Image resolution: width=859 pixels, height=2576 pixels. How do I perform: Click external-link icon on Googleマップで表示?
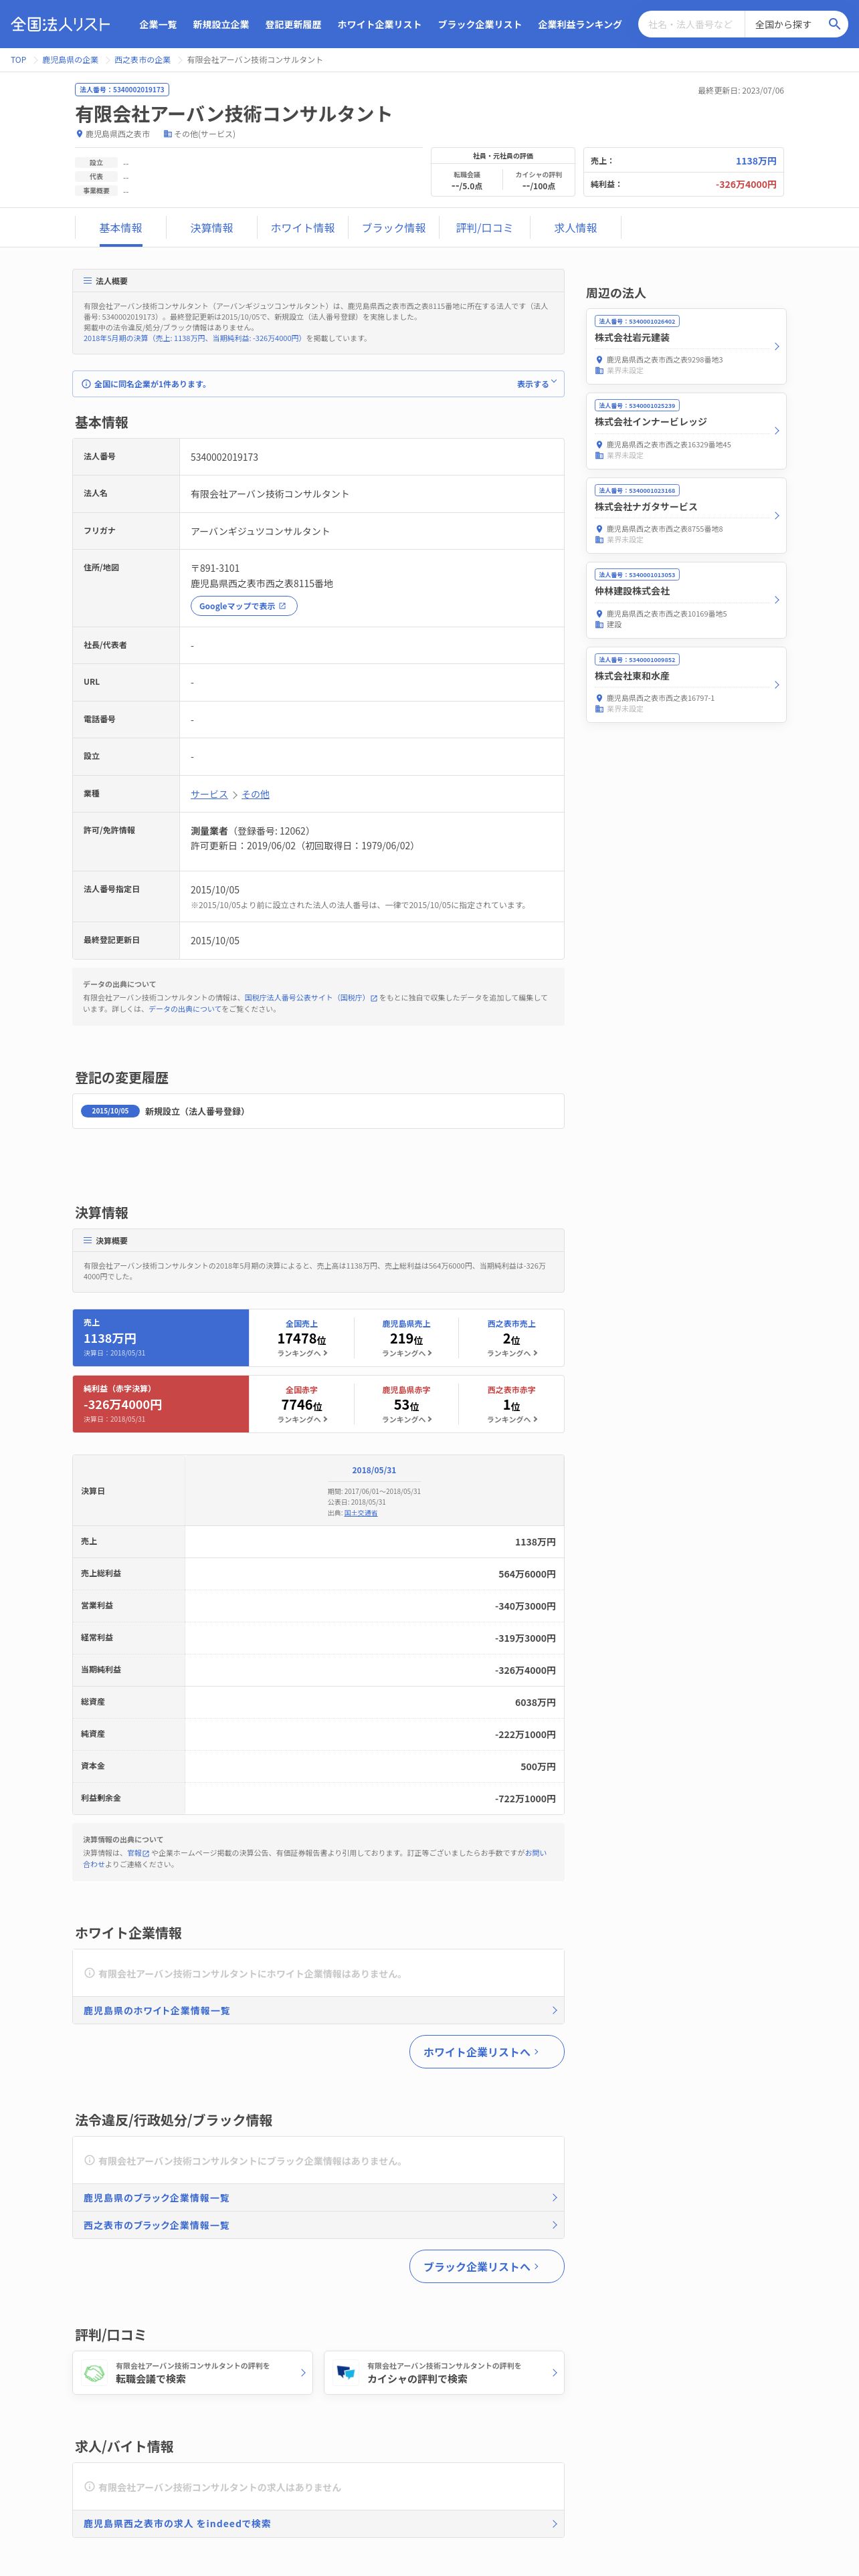click(282, 606)
